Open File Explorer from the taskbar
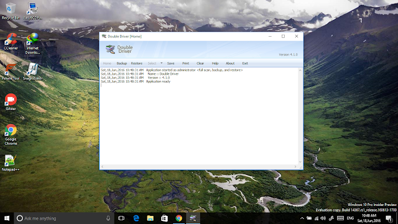 (150, 218)
